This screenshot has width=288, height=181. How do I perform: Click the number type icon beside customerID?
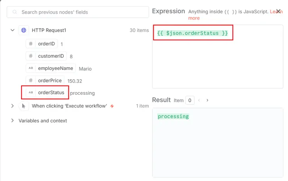[x=31, y=56]
